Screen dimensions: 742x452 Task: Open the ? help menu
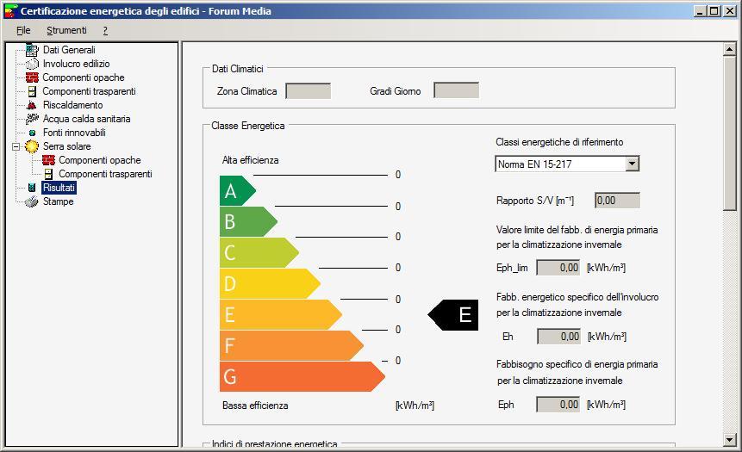tap(105, 30)
